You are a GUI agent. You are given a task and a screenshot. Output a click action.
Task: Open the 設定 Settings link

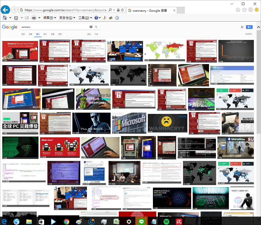tap(89, 34)
